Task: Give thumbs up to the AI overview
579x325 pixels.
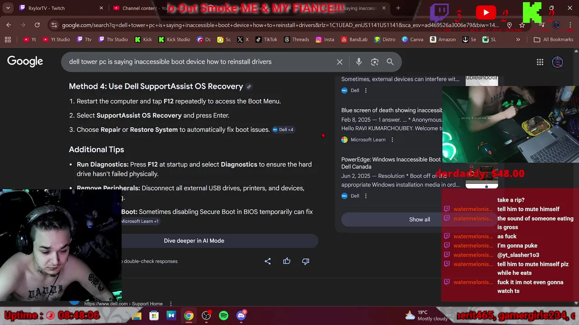Action: [287, 261]
